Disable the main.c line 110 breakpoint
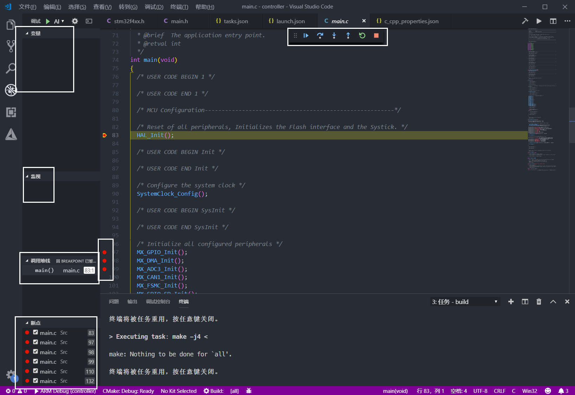 pos(35,371)
